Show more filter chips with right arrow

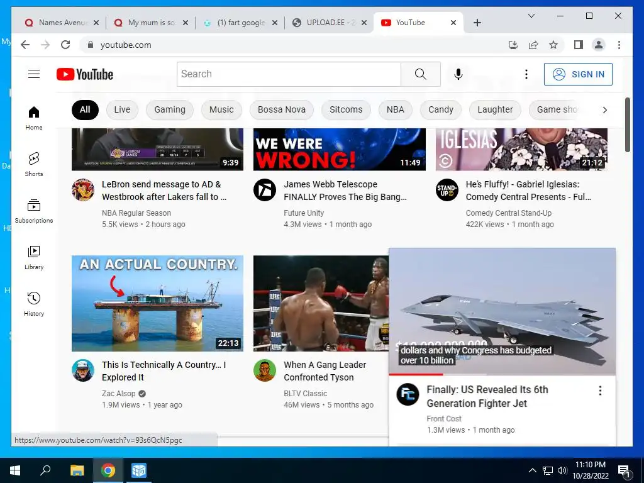coord(604,109)
